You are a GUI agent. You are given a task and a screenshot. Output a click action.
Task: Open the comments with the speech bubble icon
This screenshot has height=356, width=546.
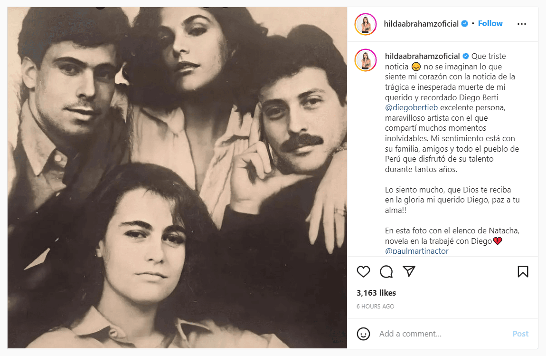(x=386, y=271)
